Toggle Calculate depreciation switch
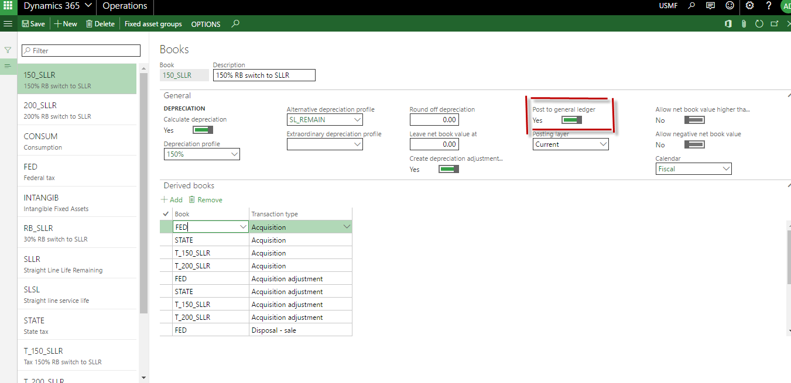This screenshot has width=791, height=383. coord(203,130)
